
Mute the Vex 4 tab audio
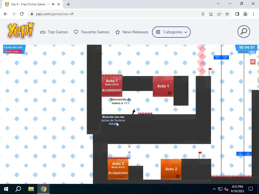pyautogui.click(x=53, y=4)
